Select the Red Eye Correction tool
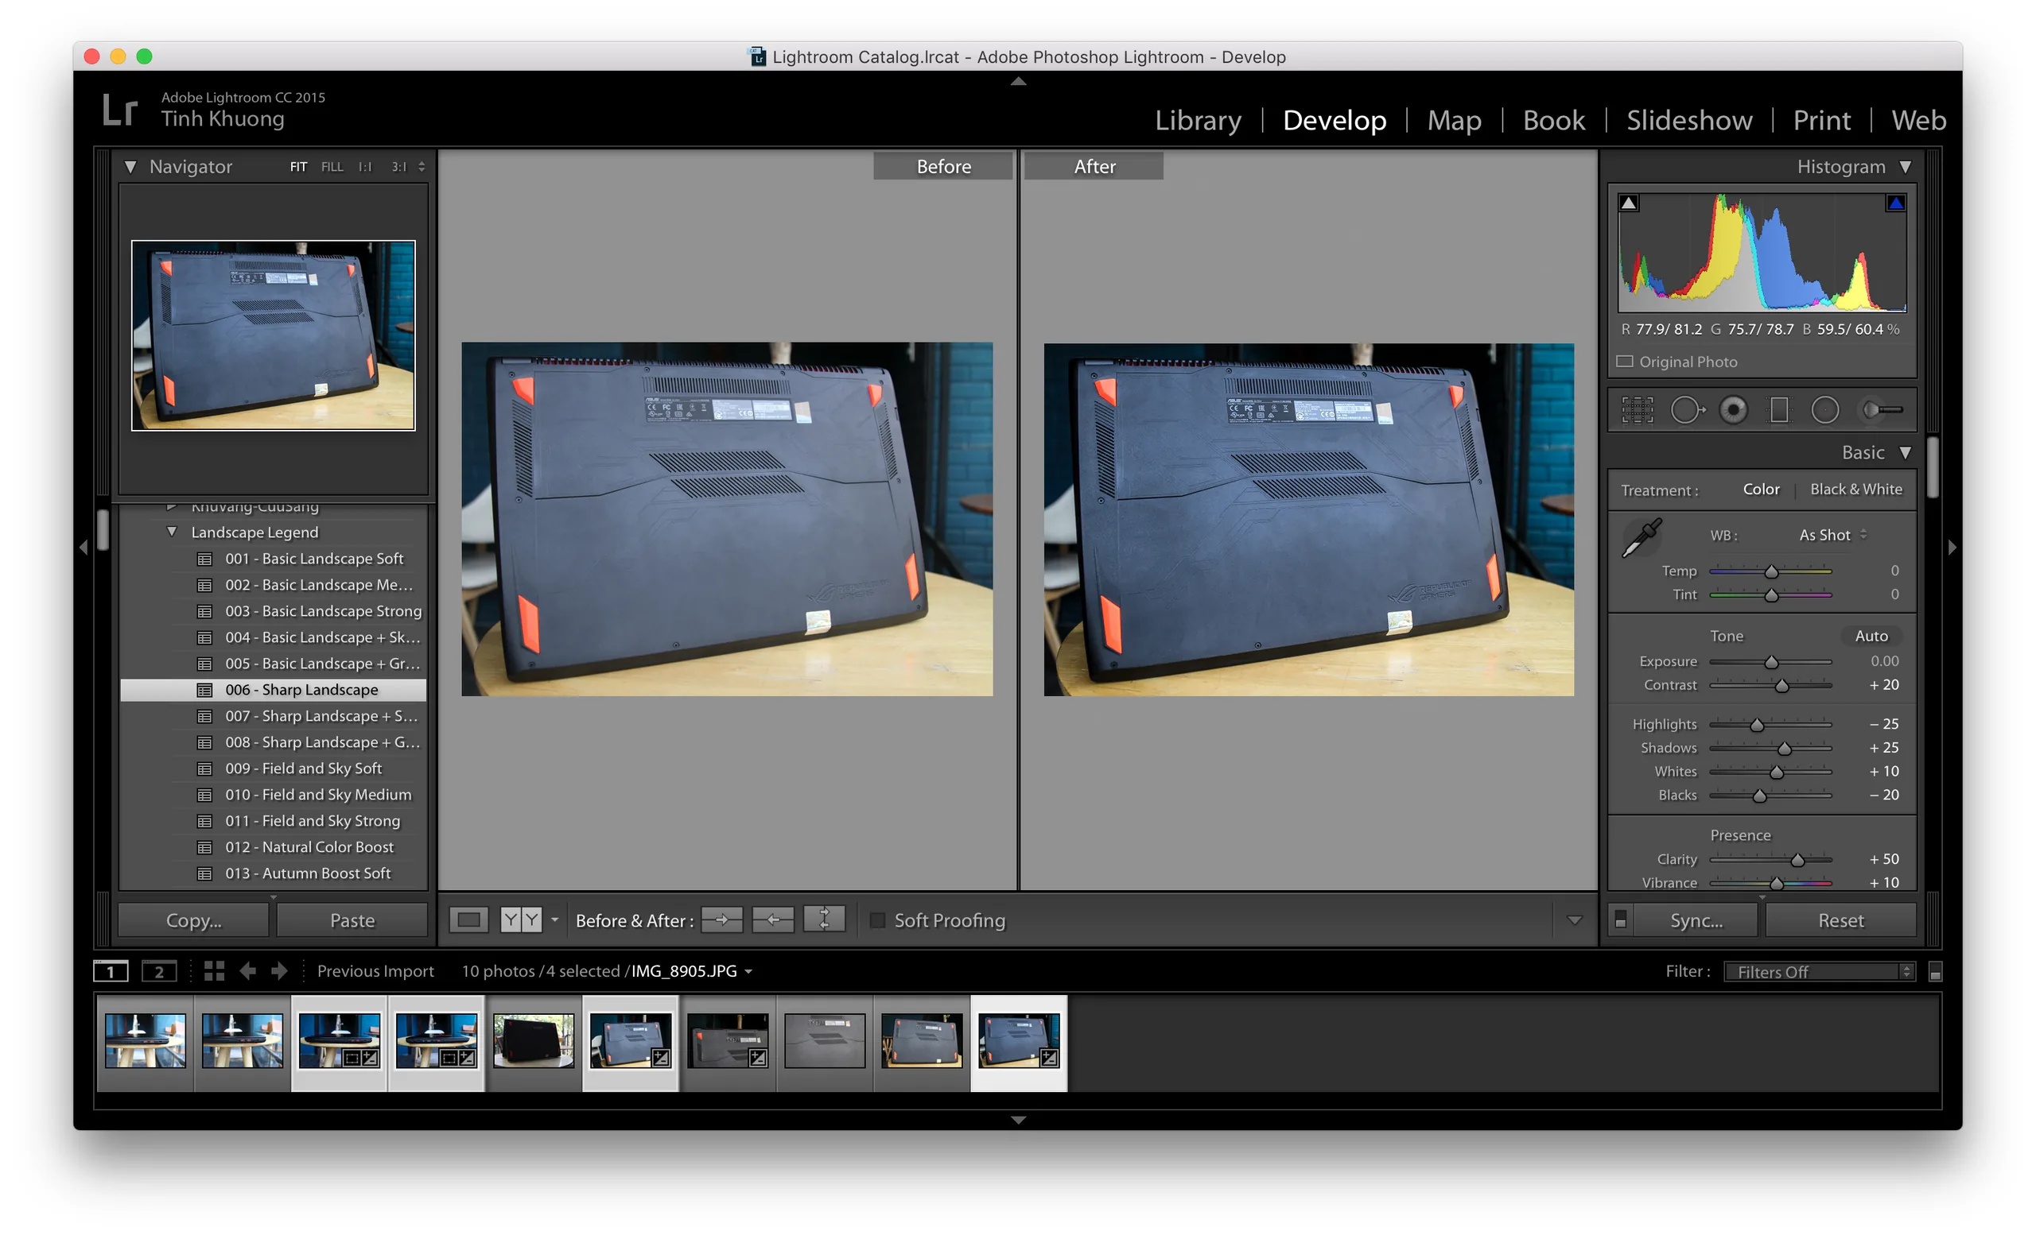 [1733, 409]
